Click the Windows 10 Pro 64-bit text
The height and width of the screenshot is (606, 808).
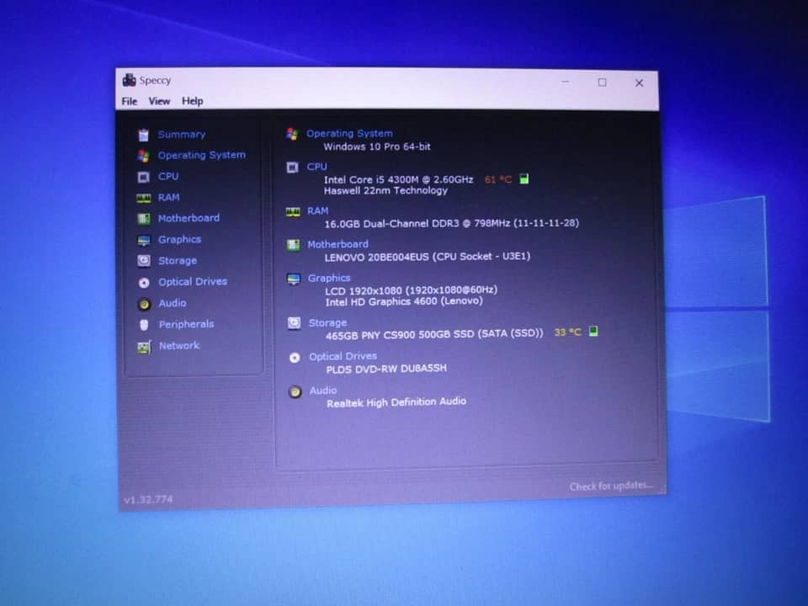coord(377,146)
